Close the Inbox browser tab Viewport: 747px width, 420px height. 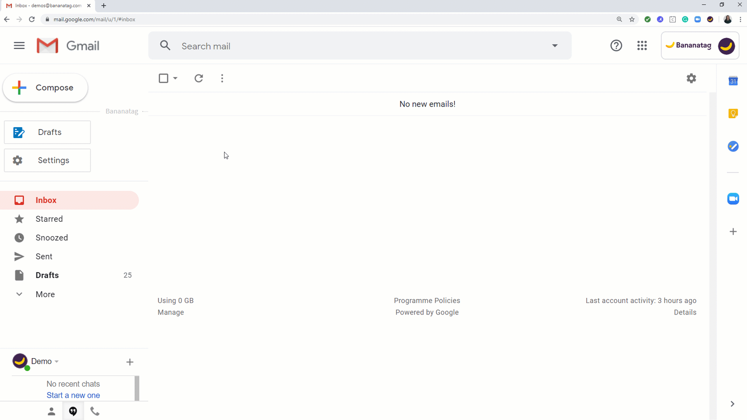pos(89,5)
